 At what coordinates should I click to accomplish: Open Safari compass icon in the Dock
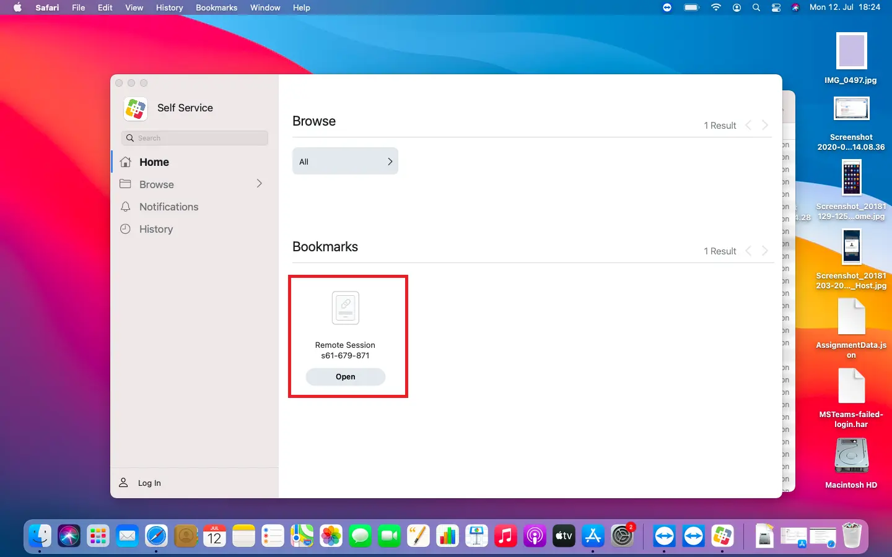coord(156,535)
